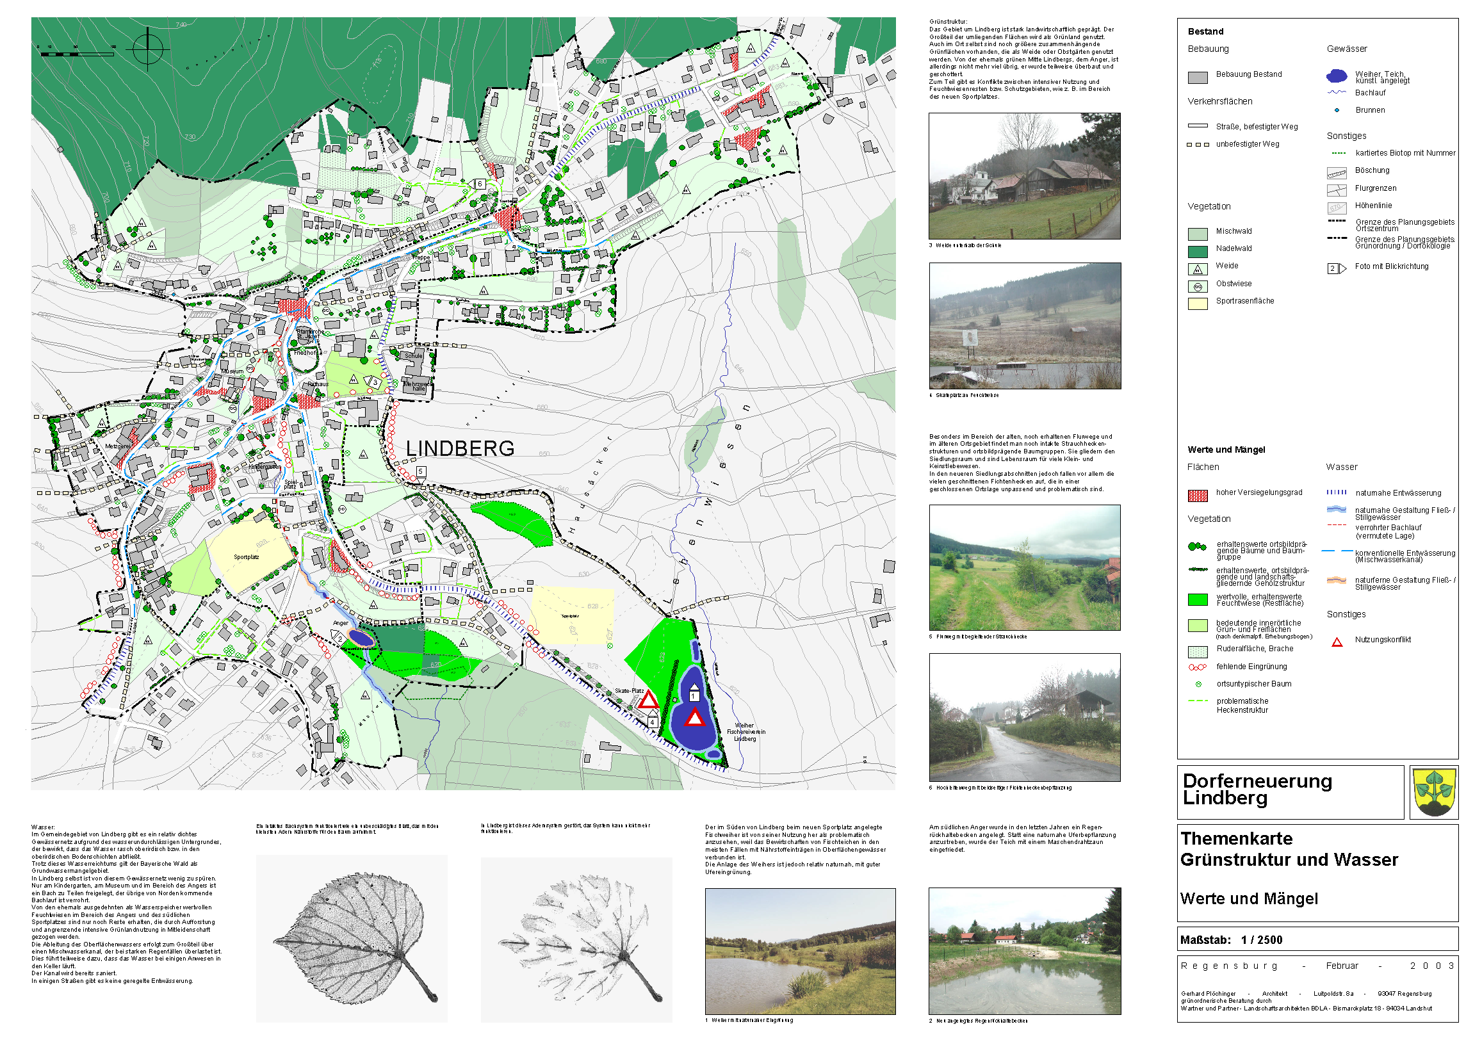This screenshot has width=1482, height=1038.
Task: Pick the yellow Sportrasenfläche swatch
Action: click(1197, 304)
